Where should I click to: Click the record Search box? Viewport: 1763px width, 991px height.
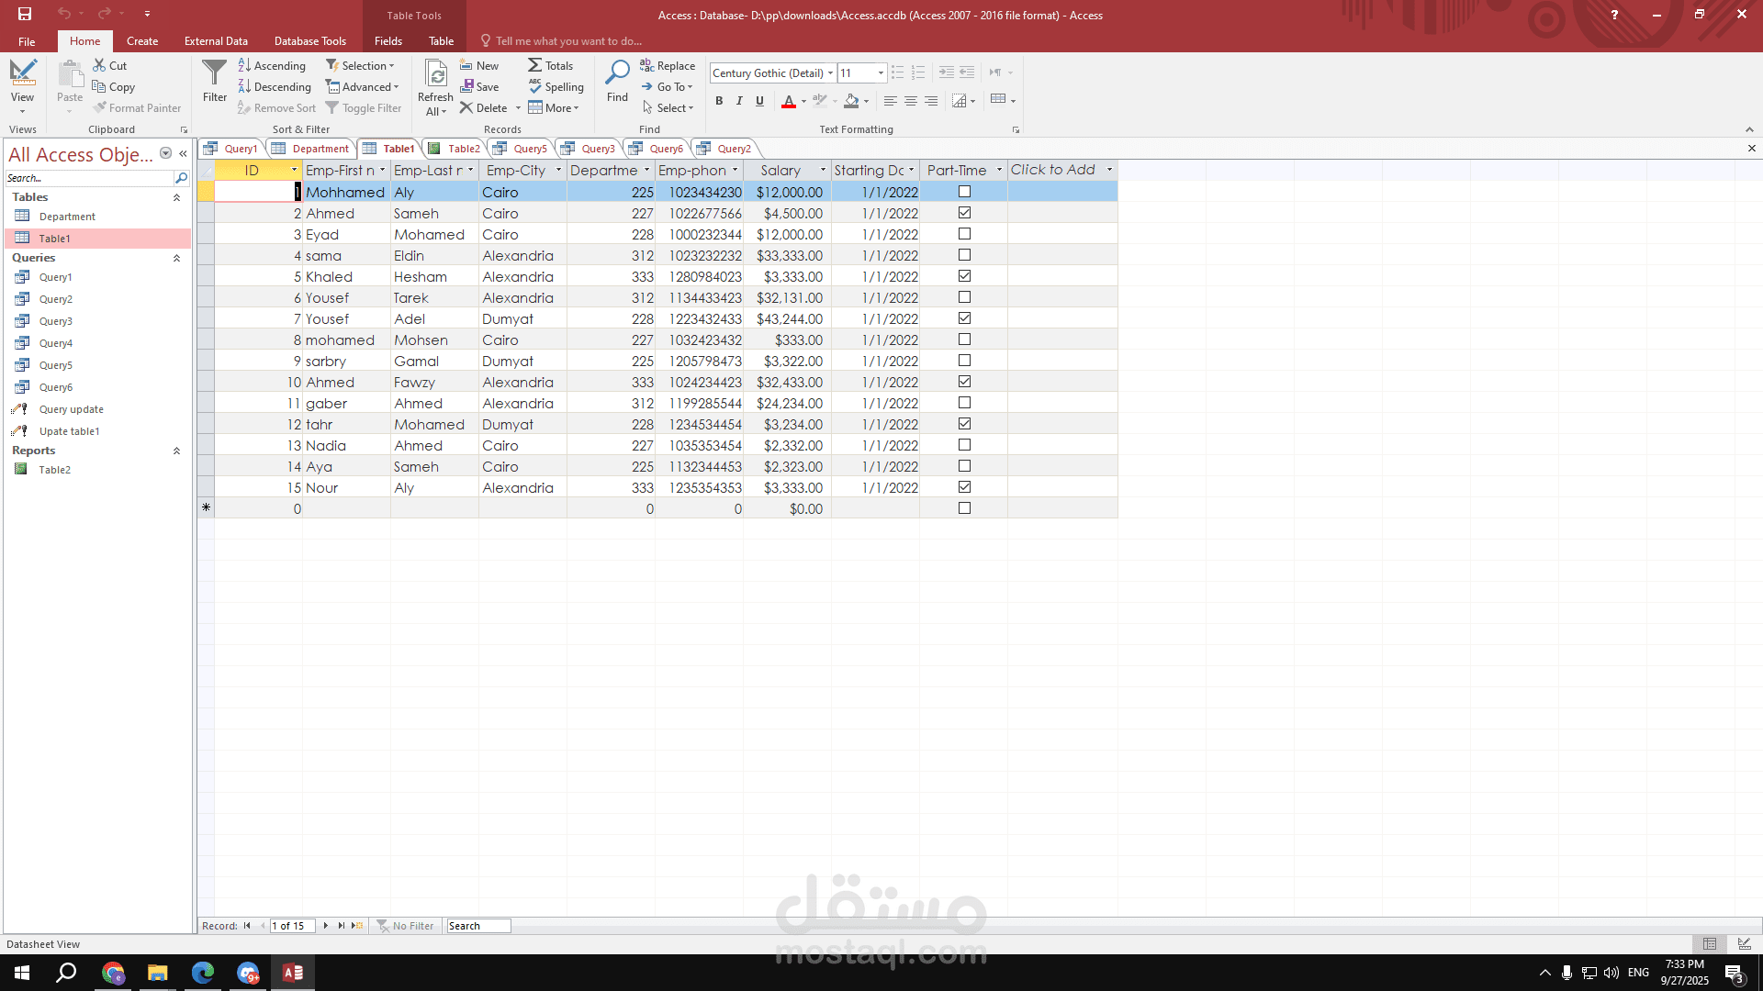coord(477,926)
